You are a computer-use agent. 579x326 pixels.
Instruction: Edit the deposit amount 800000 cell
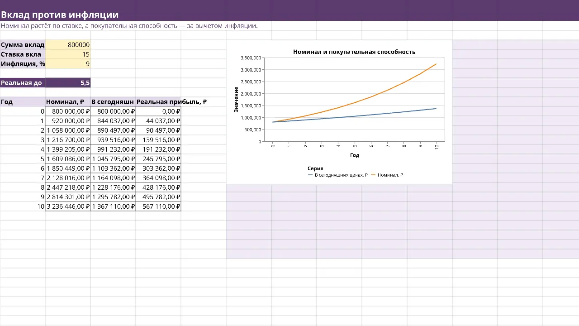(68, 45)
